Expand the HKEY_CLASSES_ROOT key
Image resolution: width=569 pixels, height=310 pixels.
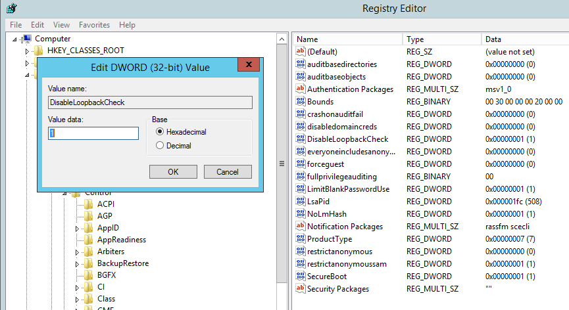pyautogui.click(x=27, y=51)
